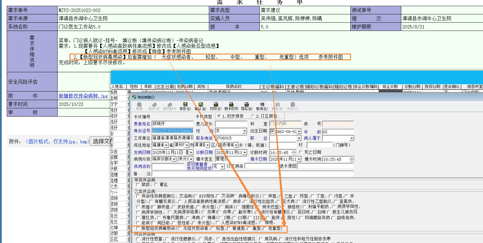Viewport: 483px width, 243px height.
Task: Print using the 打印 toolbar icon
Action: pos(216,104)
